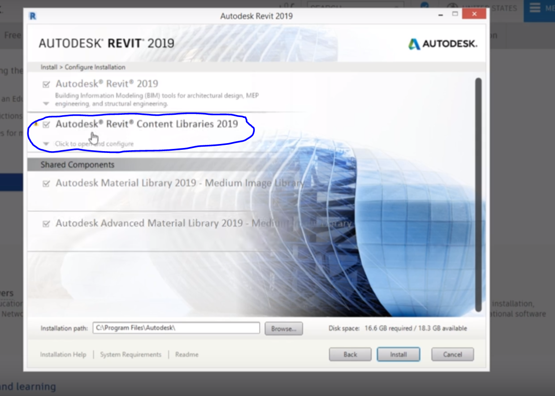Expand 'Click to open and configure' arrow
Viewport: 555px width, 396px height.
click(x=46, y=144)
